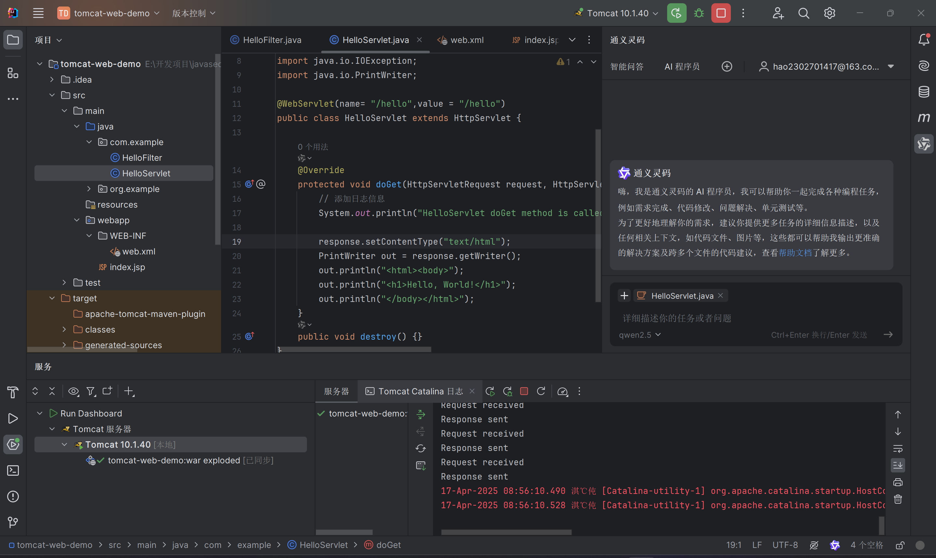Switch to the HelloFilter.java editor tab
Viewport: 936px width, 558px height.
pos(271,40)
